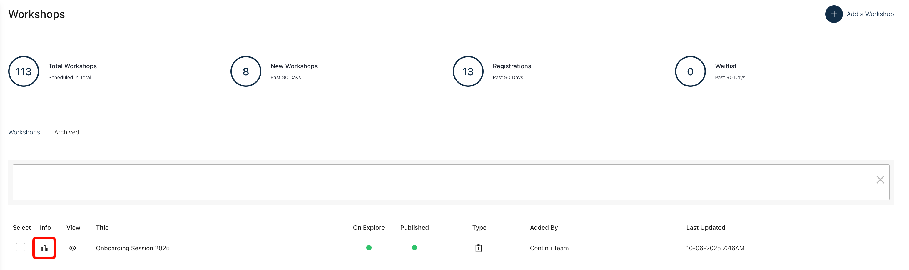Click the plus icon to add a workshop
This screenshot has height=270, width=909.
coord(833,14)
